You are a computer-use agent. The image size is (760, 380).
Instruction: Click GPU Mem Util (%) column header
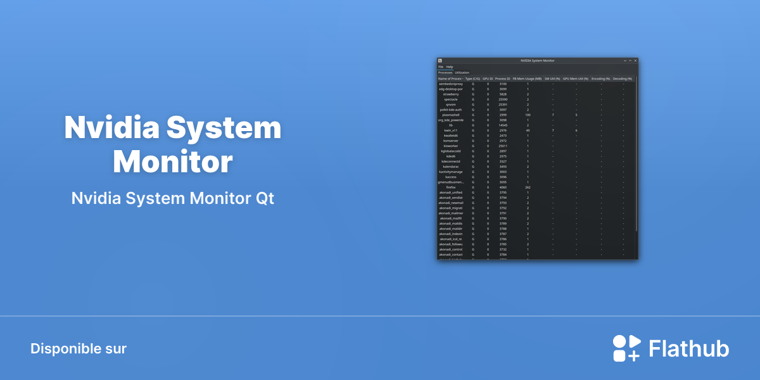point(576,79)
